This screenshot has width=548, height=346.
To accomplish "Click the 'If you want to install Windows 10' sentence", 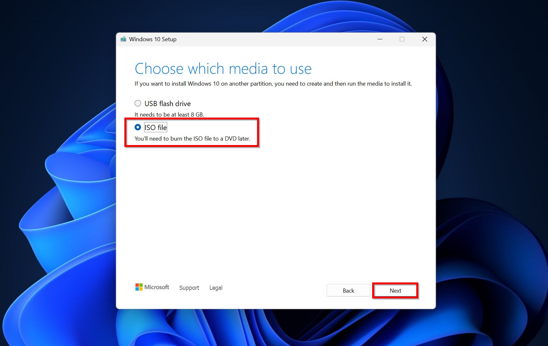I will point(273,83).
